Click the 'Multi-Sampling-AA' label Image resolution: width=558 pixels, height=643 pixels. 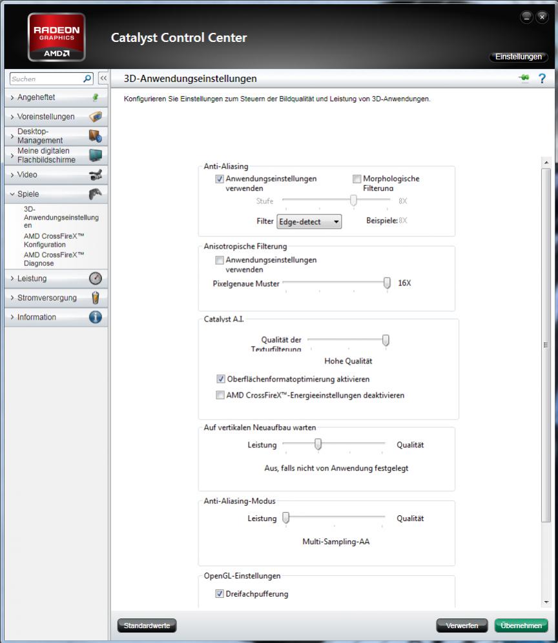pos(336,542)
